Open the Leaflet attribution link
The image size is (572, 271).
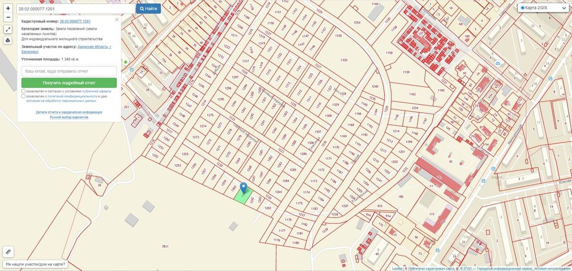tap(397, 269)
